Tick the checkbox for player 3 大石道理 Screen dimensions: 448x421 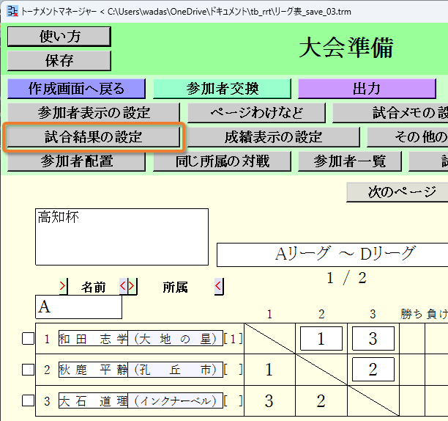click(28, 400)
